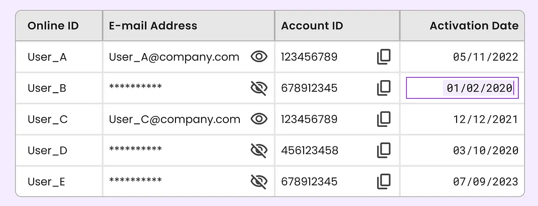This screenshot has width=538, height=206.
Task: Copy User_E's account ID with copy icon
Action: (x=384, y=181)
